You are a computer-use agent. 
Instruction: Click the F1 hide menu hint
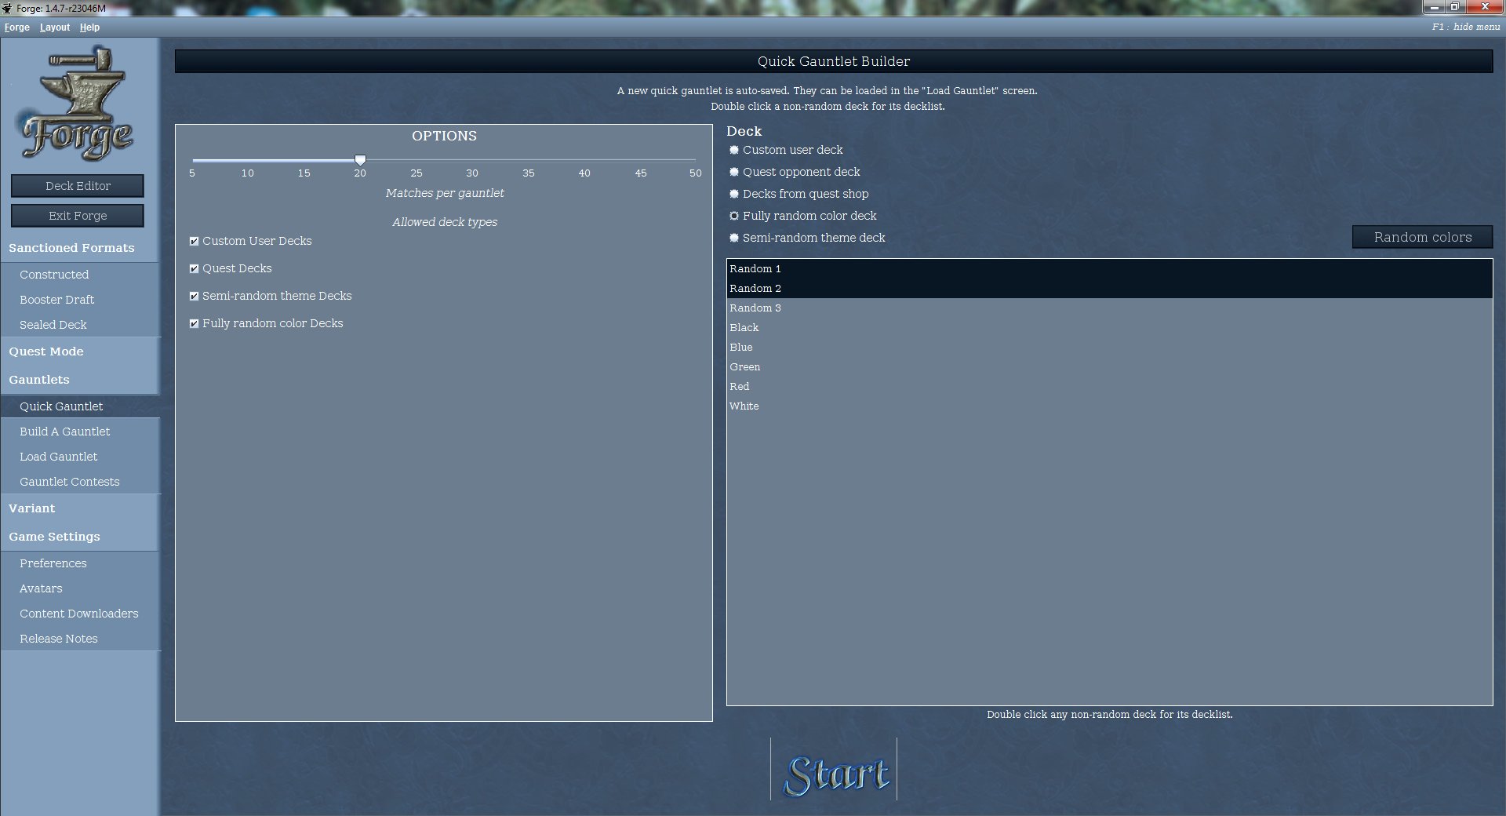tap(1465, 27)
